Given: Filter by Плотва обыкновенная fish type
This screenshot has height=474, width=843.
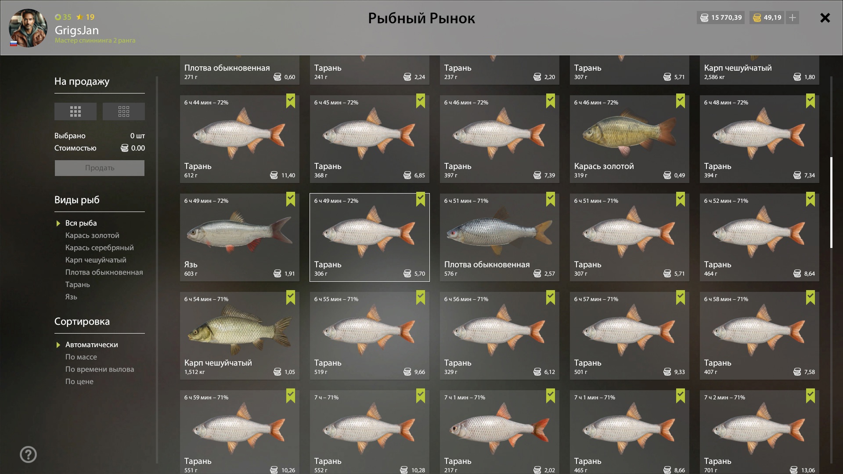Looking at the screenshot, I should pyautogui.click(x=104, y=272).
